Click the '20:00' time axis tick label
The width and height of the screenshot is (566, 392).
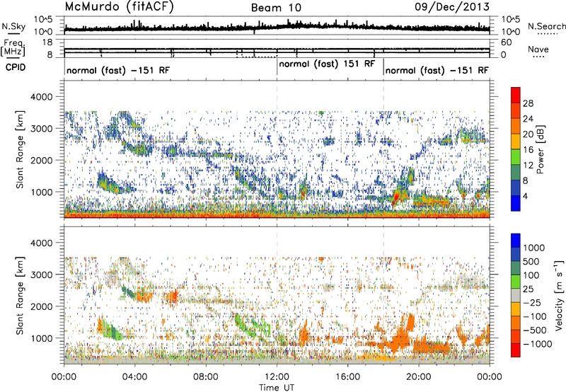pos(419,377)
